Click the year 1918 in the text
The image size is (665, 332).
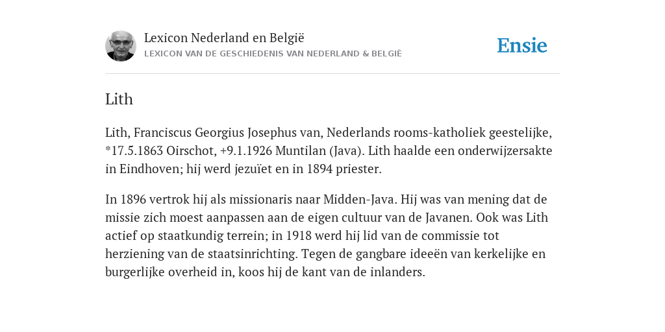299,235
